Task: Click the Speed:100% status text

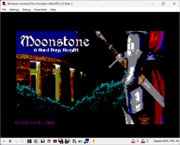Action: pyautogui.click(x=161, y=141)
